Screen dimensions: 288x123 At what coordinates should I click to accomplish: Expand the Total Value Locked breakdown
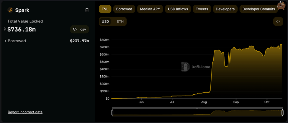(5, 29)
